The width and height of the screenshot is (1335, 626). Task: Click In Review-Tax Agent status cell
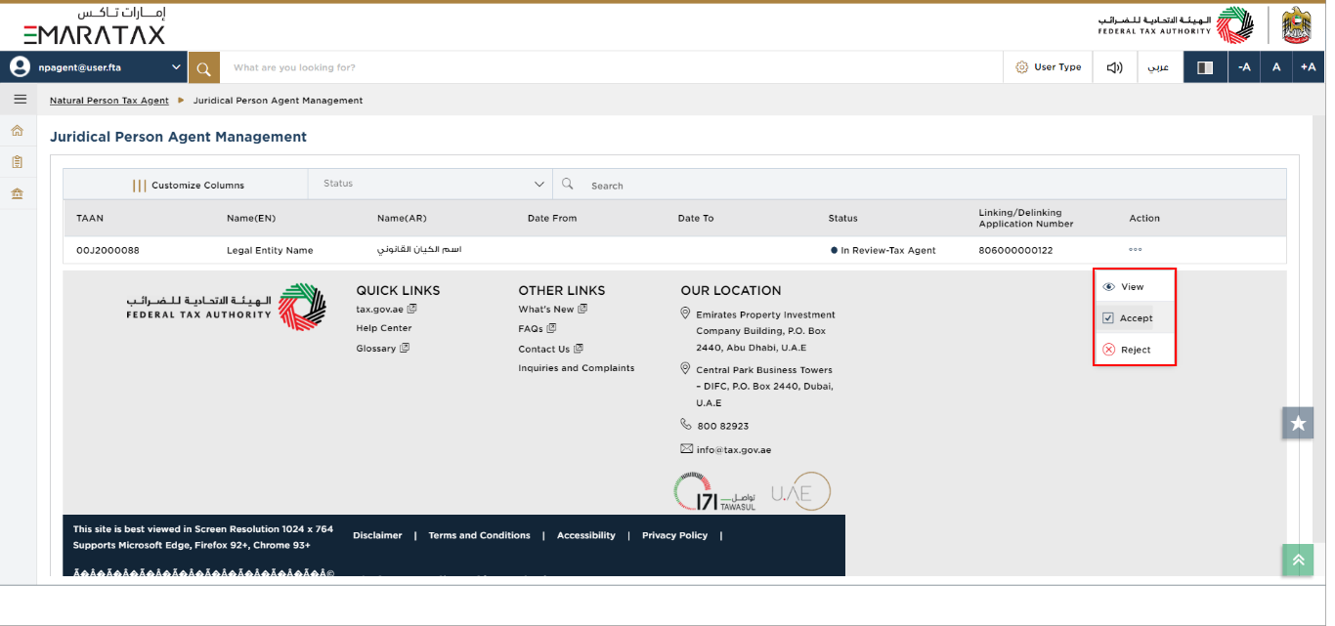point(883,250)
